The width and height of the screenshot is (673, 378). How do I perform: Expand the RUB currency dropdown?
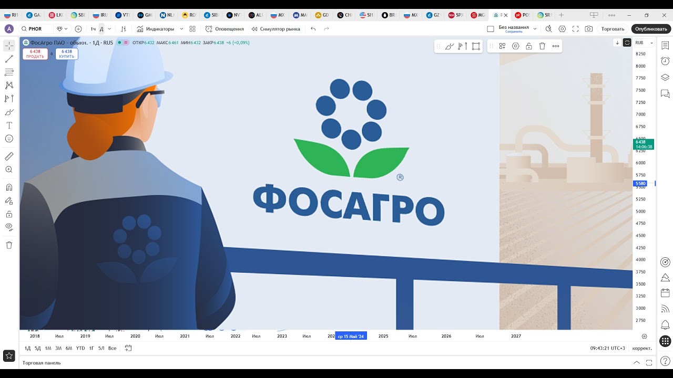click(x=644, y=43)
